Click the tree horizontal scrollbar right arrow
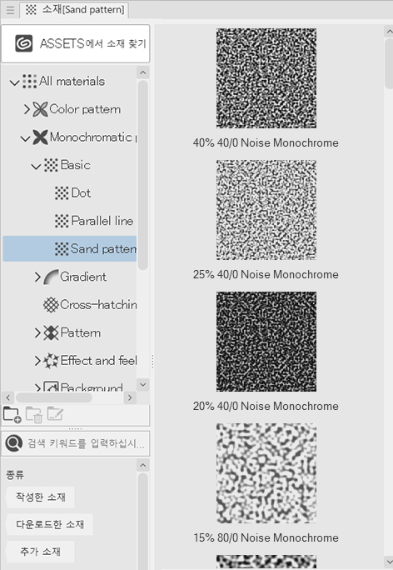393x570 pixels. (x=130, y=397)
